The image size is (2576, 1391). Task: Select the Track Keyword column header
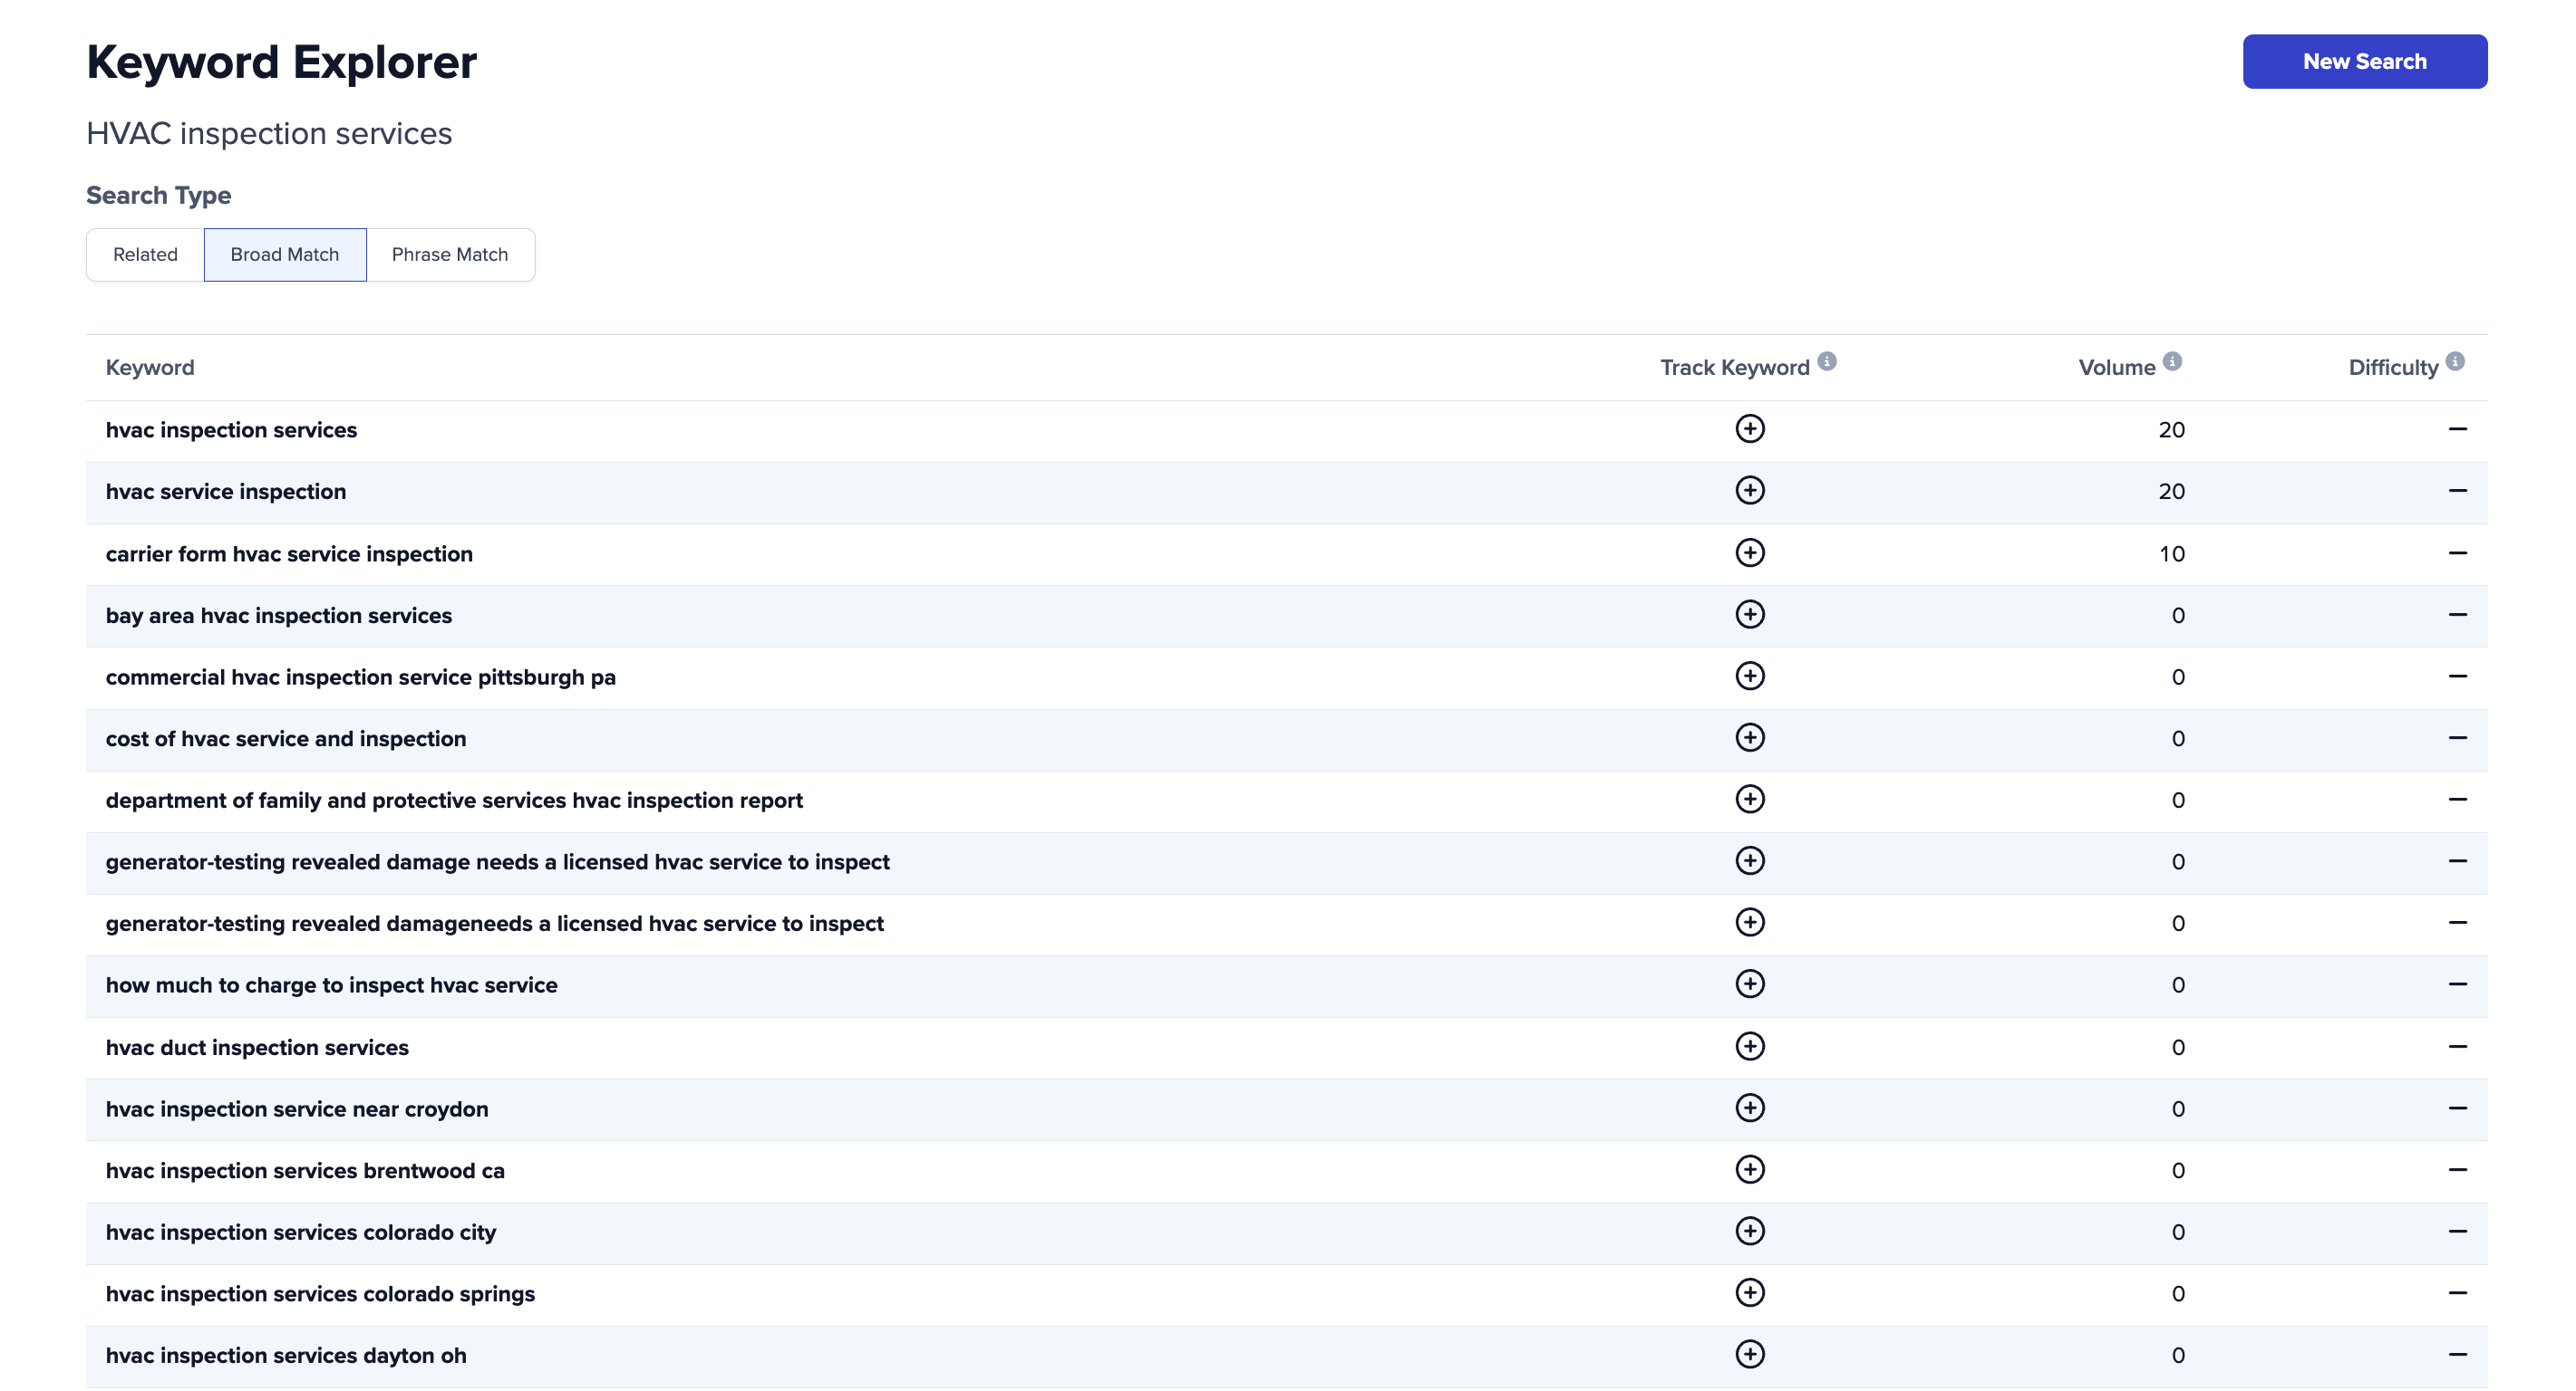coord(1735,368)
